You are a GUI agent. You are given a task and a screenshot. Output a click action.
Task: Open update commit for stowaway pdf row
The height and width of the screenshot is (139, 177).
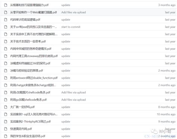point(66,56)
